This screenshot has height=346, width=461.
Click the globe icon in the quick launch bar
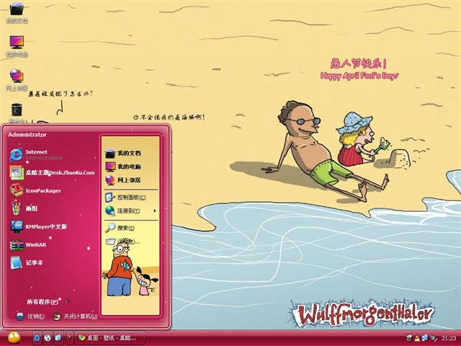(x=48, y=338)
